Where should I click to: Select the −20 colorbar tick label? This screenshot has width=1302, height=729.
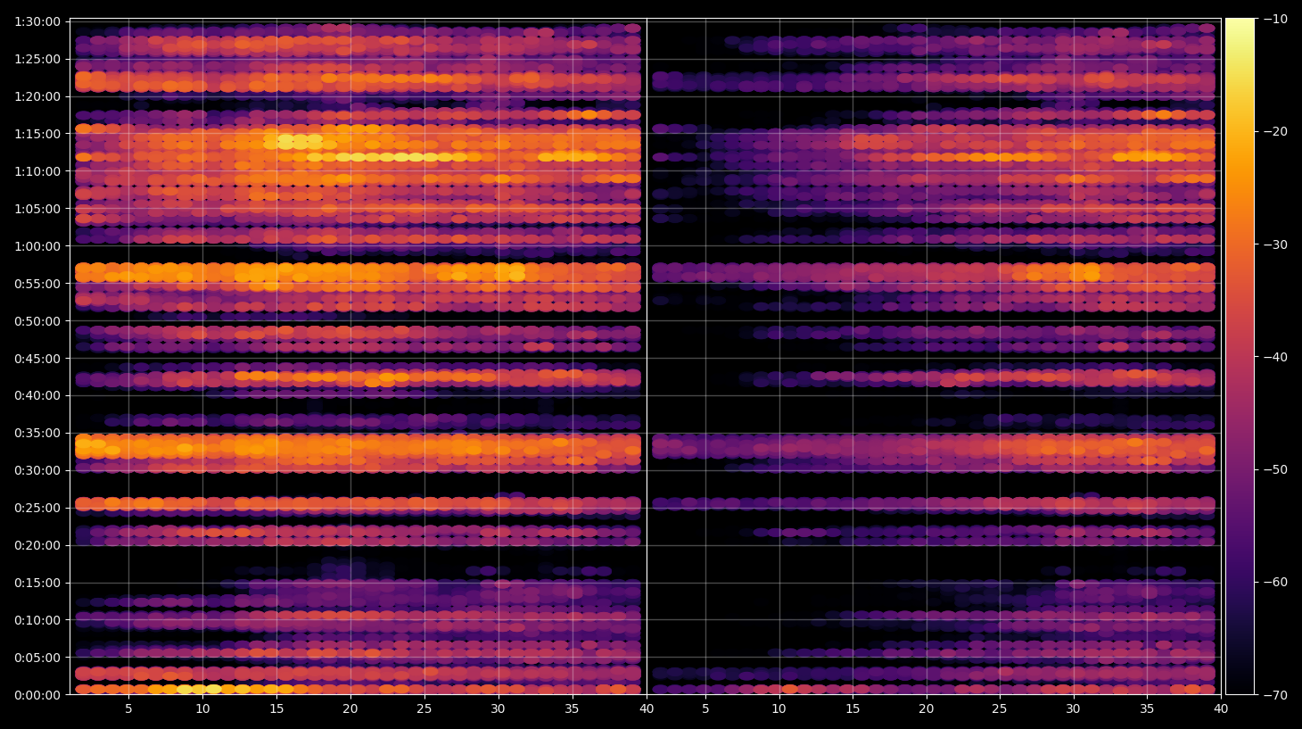tap(1275, 131)
